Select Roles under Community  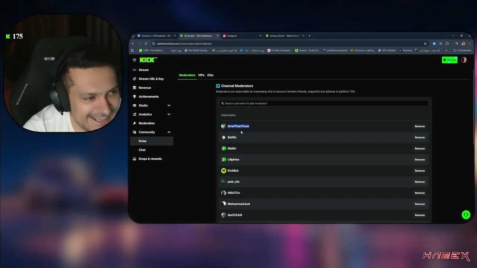[152, 141]
